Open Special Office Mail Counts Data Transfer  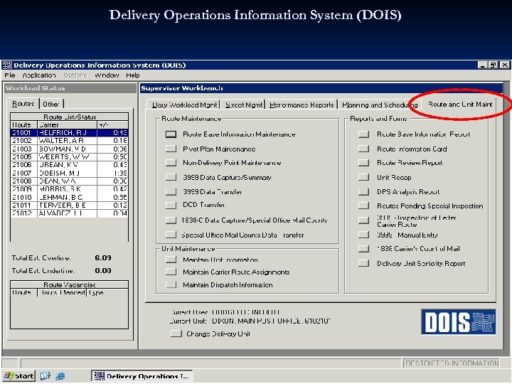pyautogui.click(x=171, y=235)
